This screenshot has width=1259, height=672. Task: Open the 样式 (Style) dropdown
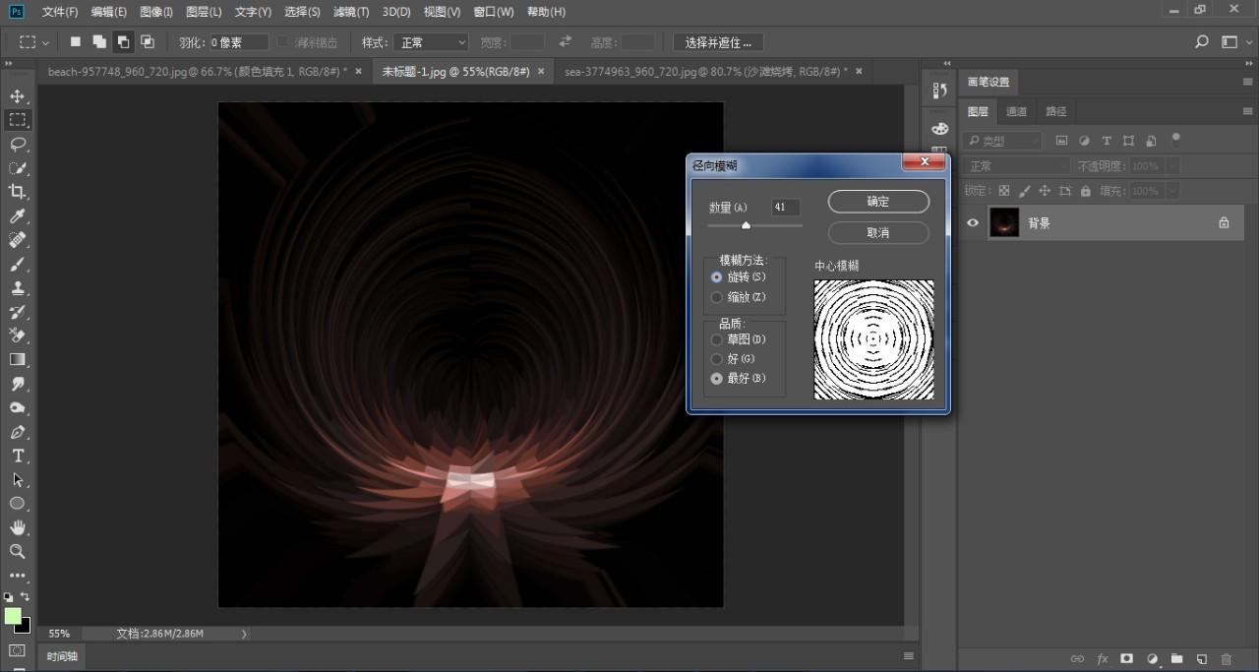[x=431, y=42]
